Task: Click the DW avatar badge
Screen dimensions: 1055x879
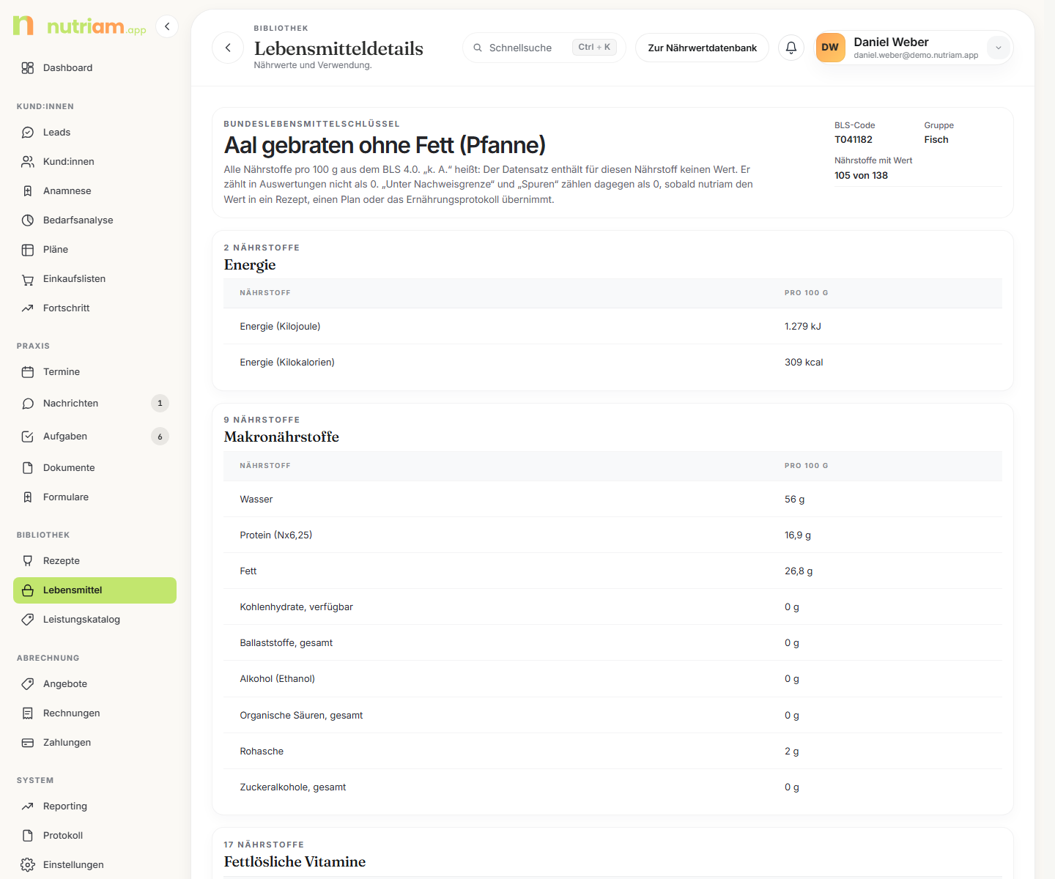Action: click(x=830, y=48)
